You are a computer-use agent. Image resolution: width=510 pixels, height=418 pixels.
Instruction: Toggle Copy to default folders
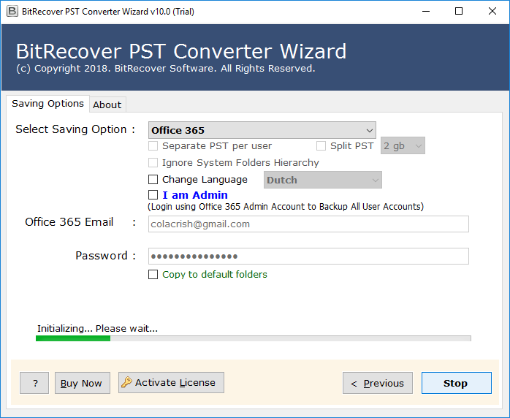(153, 274)
